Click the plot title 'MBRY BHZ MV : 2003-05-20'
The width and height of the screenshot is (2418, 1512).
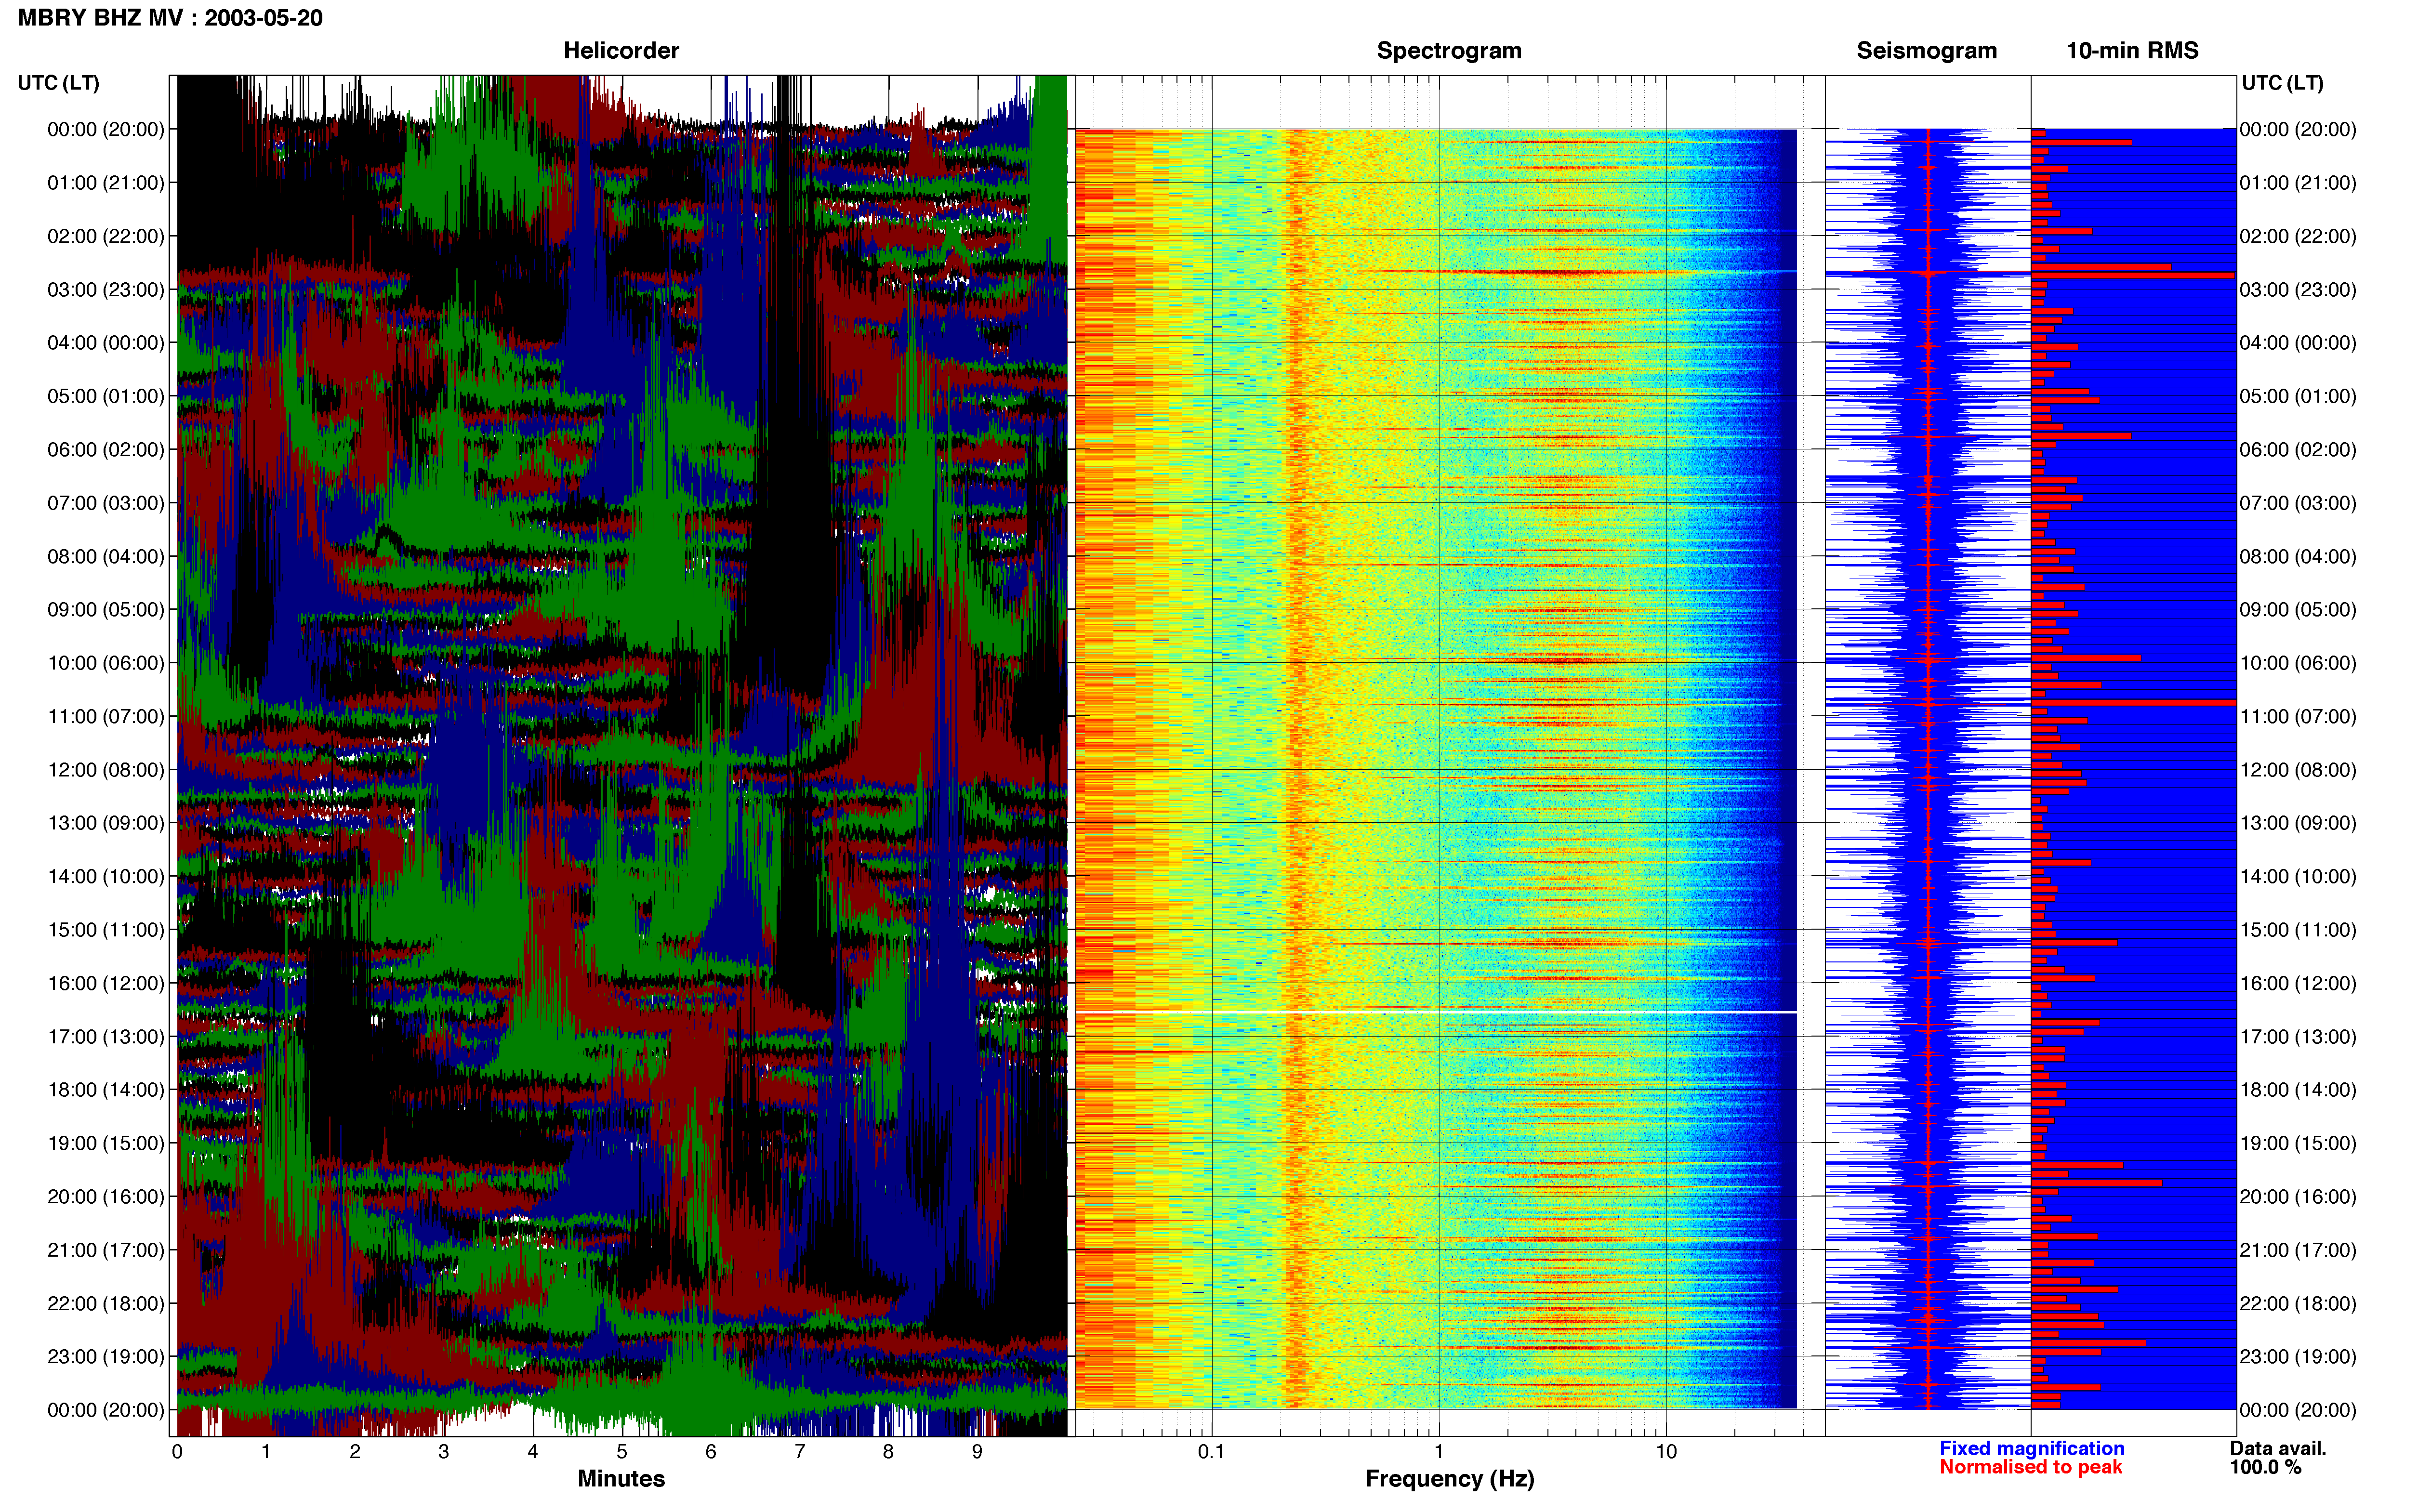pyautogui.click(x=170, y=18)
